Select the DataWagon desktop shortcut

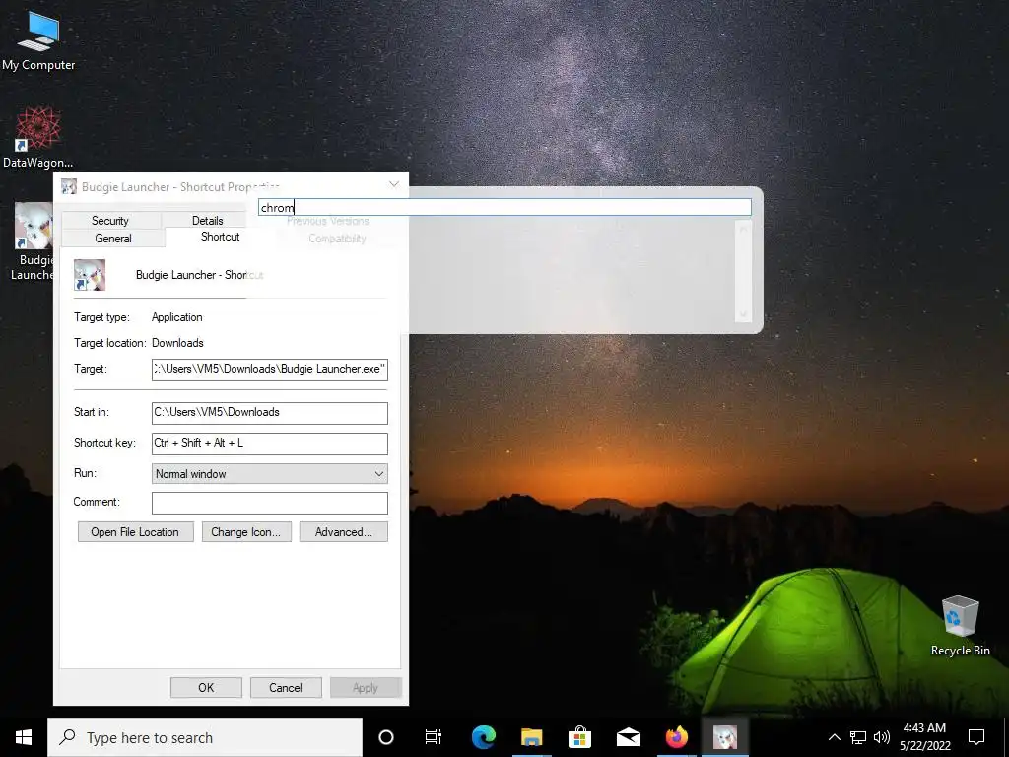37,138
